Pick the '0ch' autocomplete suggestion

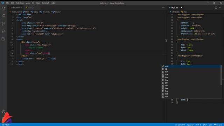(191, 72)
